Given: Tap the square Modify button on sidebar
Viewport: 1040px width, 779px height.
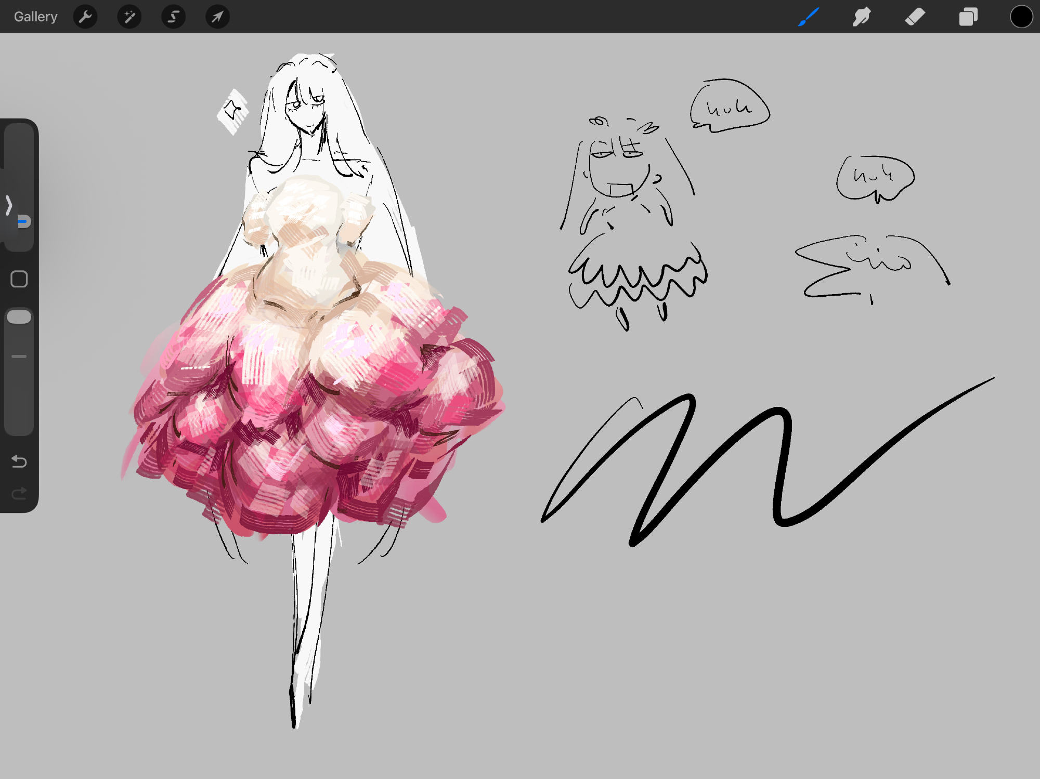Looking at the screenshot, I should (x=19, y=279).
